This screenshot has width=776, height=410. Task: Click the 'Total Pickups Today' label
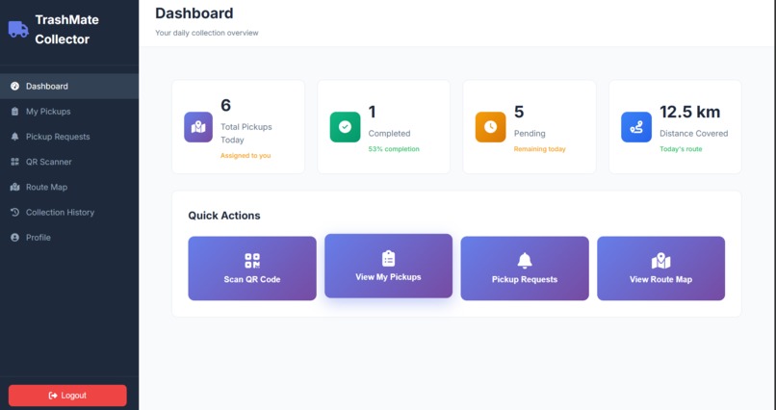(246, 134)
